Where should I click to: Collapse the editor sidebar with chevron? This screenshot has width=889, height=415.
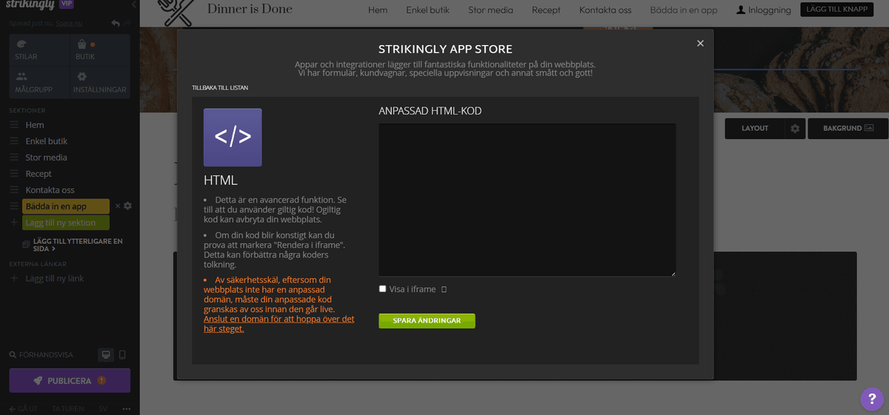[x=133, y=5]
